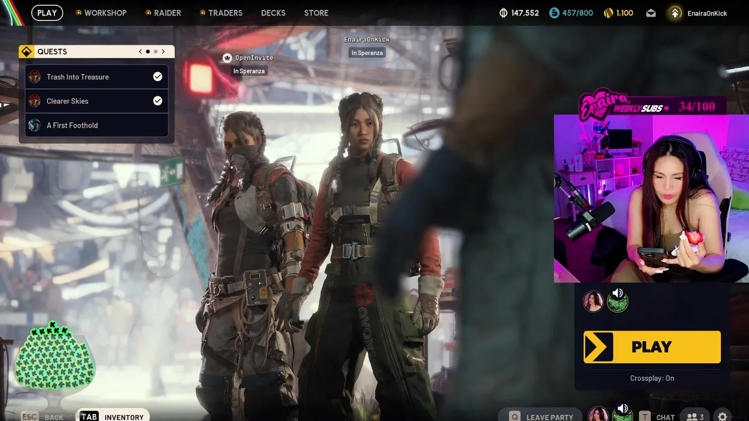Select the second Quests page dot
749x421 pixels.
pos(156,51)
